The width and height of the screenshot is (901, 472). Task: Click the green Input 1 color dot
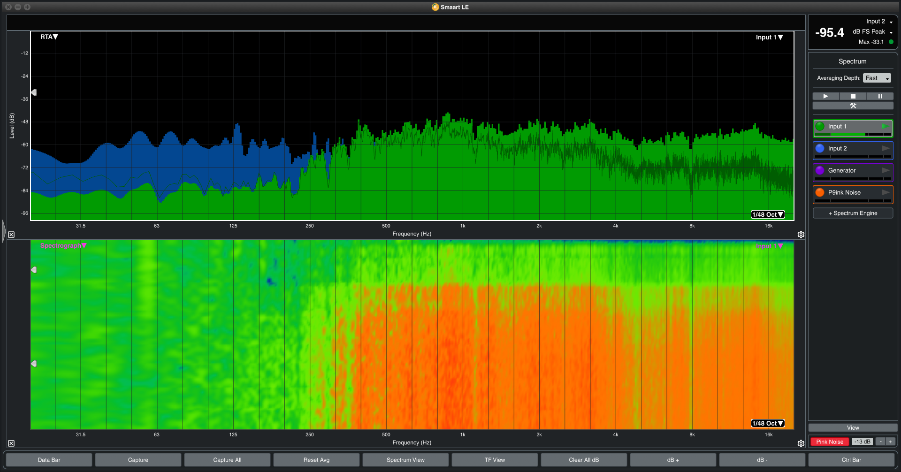820,126
